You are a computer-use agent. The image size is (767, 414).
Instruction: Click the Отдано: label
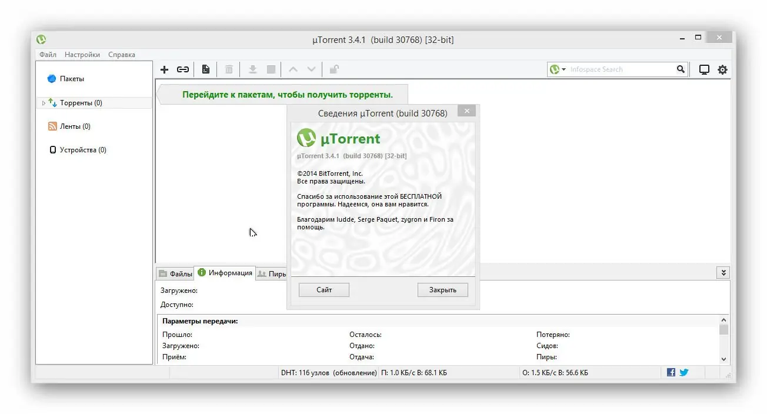pos(362,346)
